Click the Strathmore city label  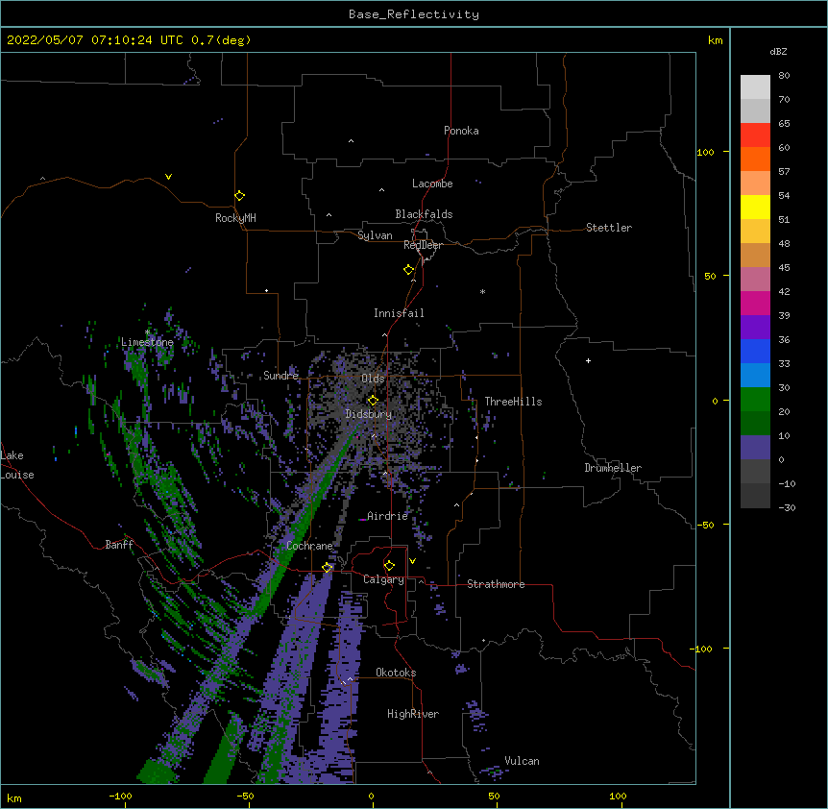[496, 584]
